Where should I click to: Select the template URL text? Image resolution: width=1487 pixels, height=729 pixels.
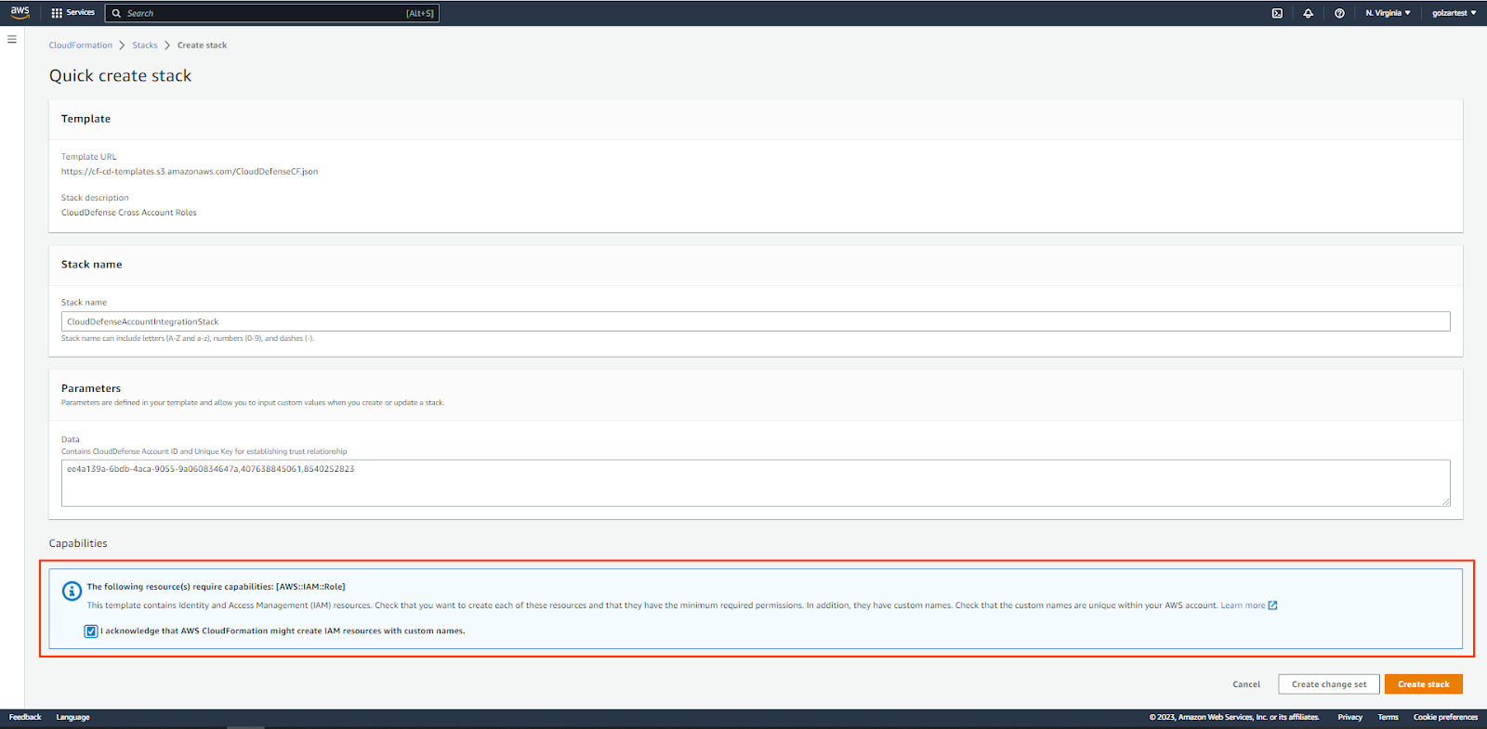(x=190, y=172)
